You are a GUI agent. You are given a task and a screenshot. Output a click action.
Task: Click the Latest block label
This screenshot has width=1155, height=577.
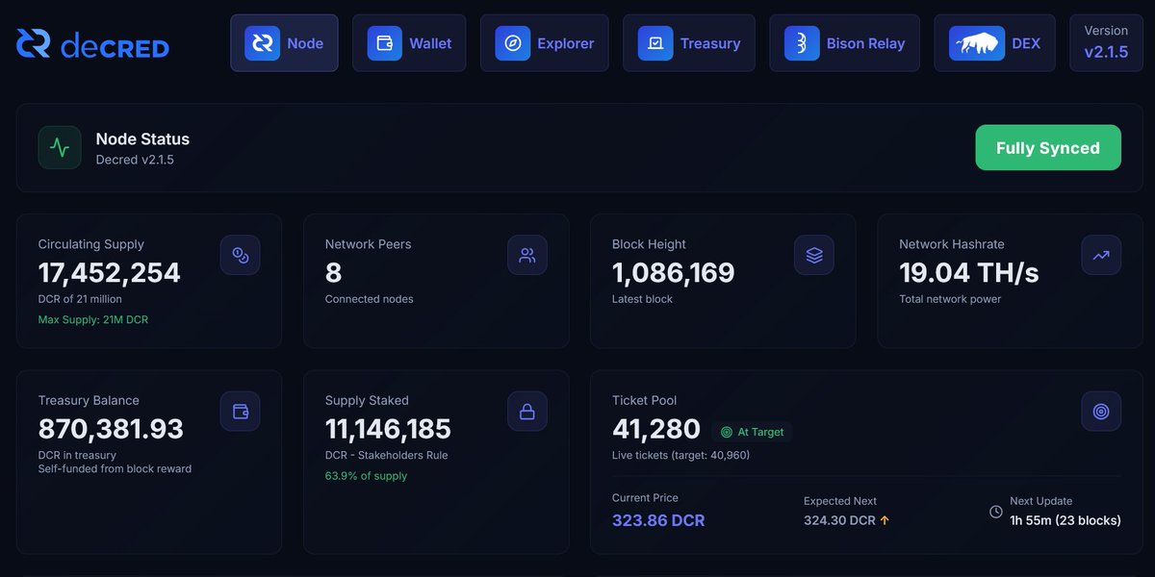point(642,299)
